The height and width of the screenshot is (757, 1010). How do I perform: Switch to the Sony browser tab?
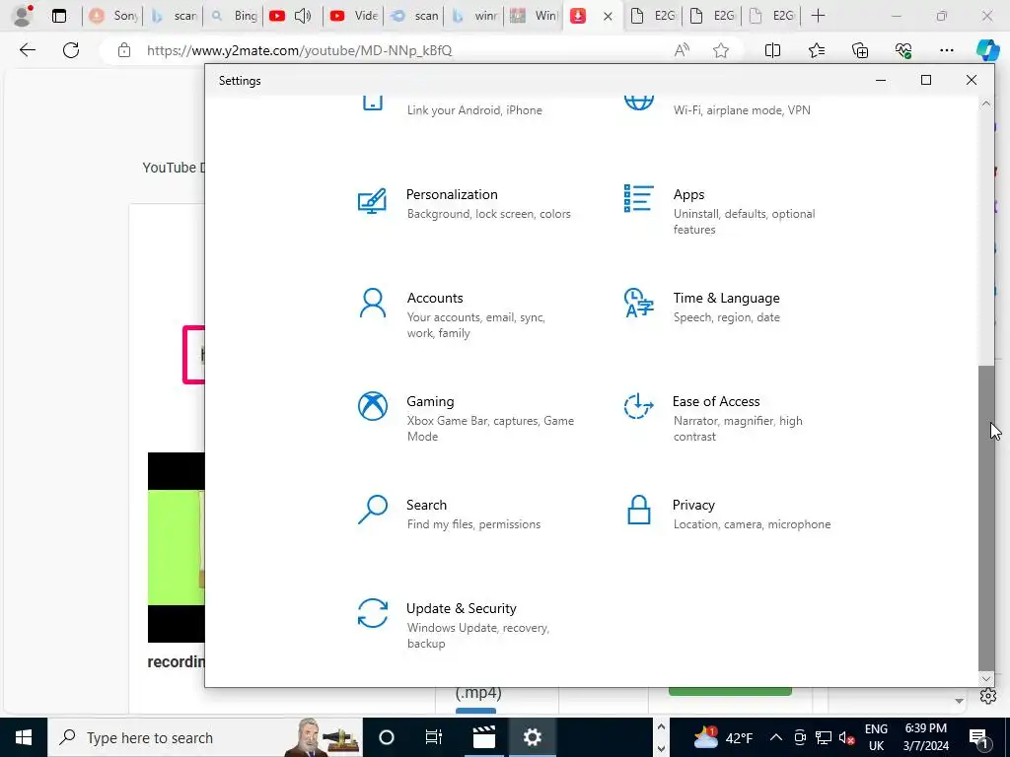pos(112,16)
